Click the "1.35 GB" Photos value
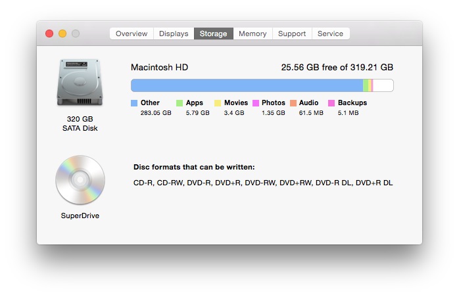 pos(273,113)
